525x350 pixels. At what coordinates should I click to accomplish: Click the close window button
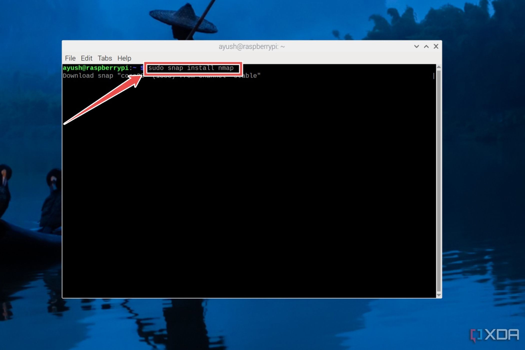(x=436, y=46)
